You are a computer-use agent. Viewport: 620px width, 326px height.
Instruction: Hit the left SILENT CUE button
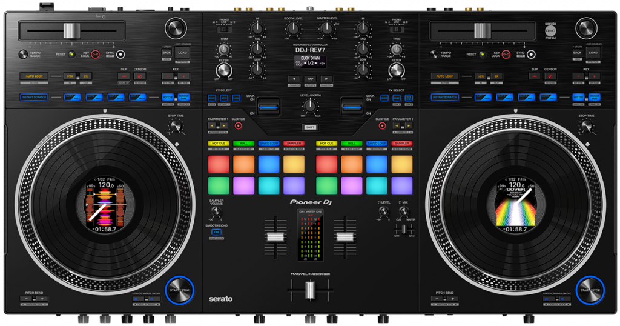[x=238, y=126]
